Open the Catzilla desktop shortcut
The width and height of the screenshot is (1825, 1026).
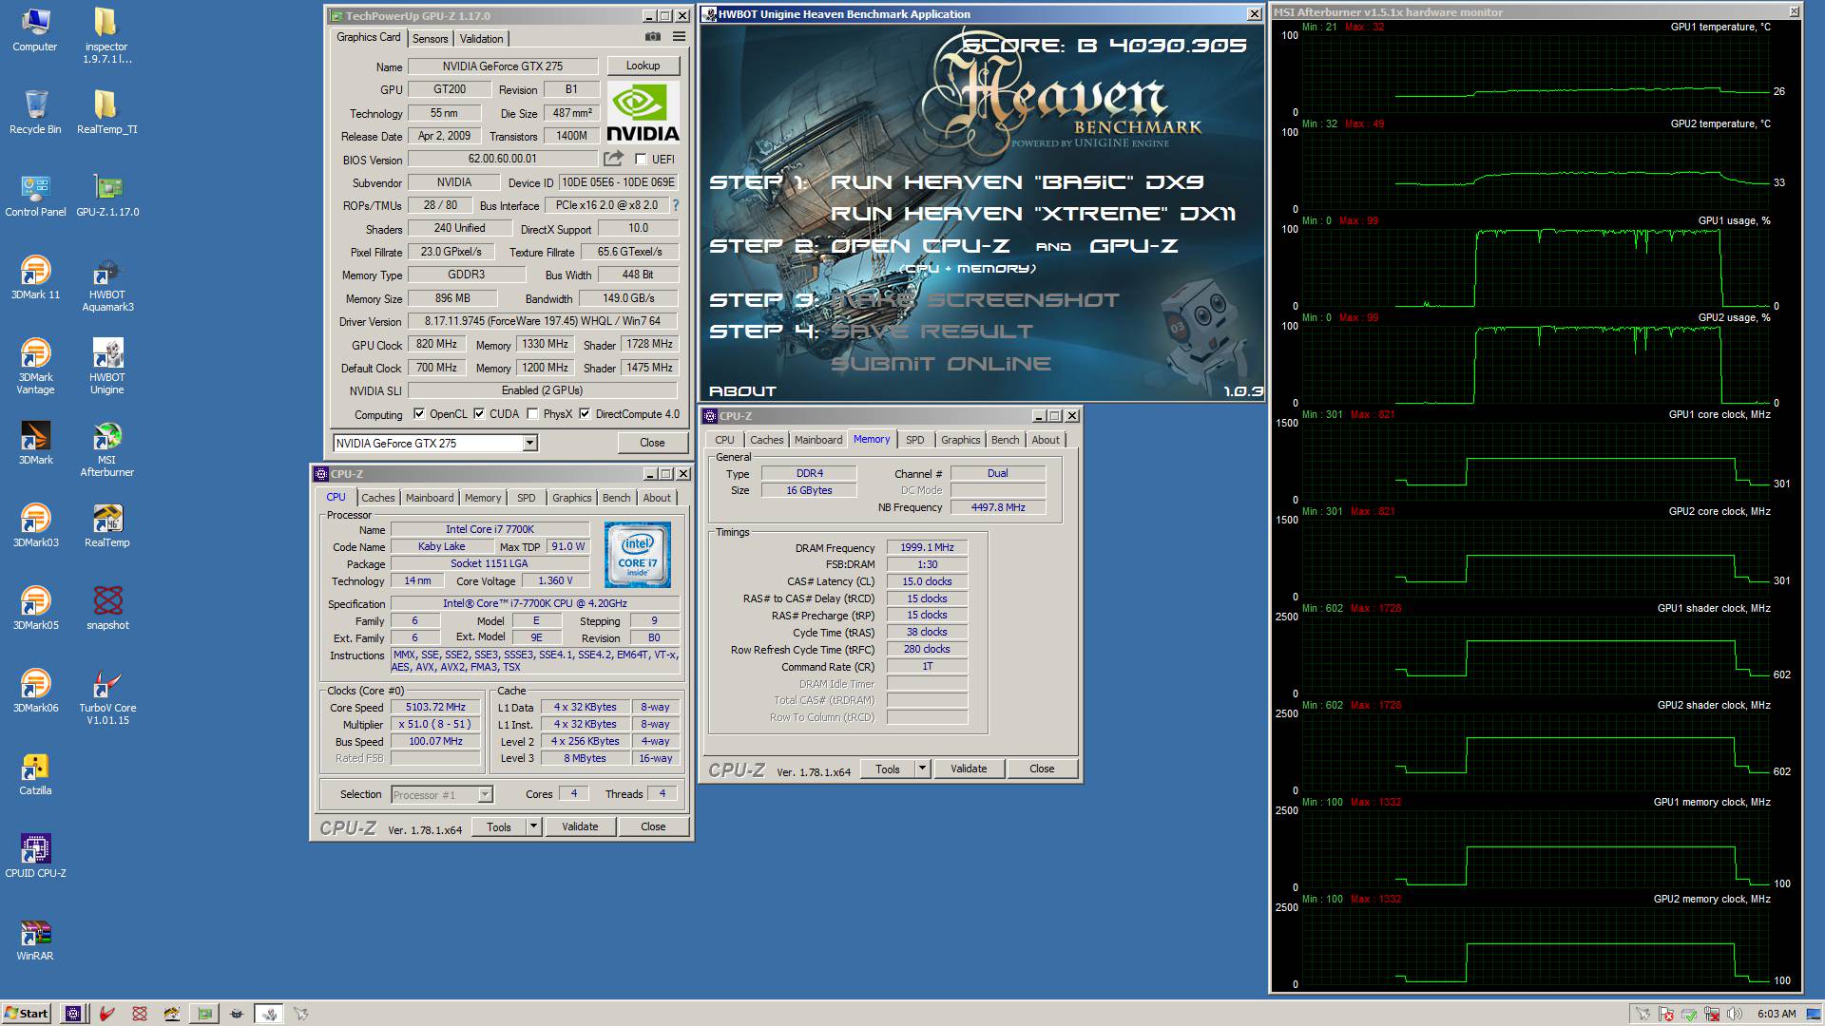pyautogui.click(x=35, y=774)
